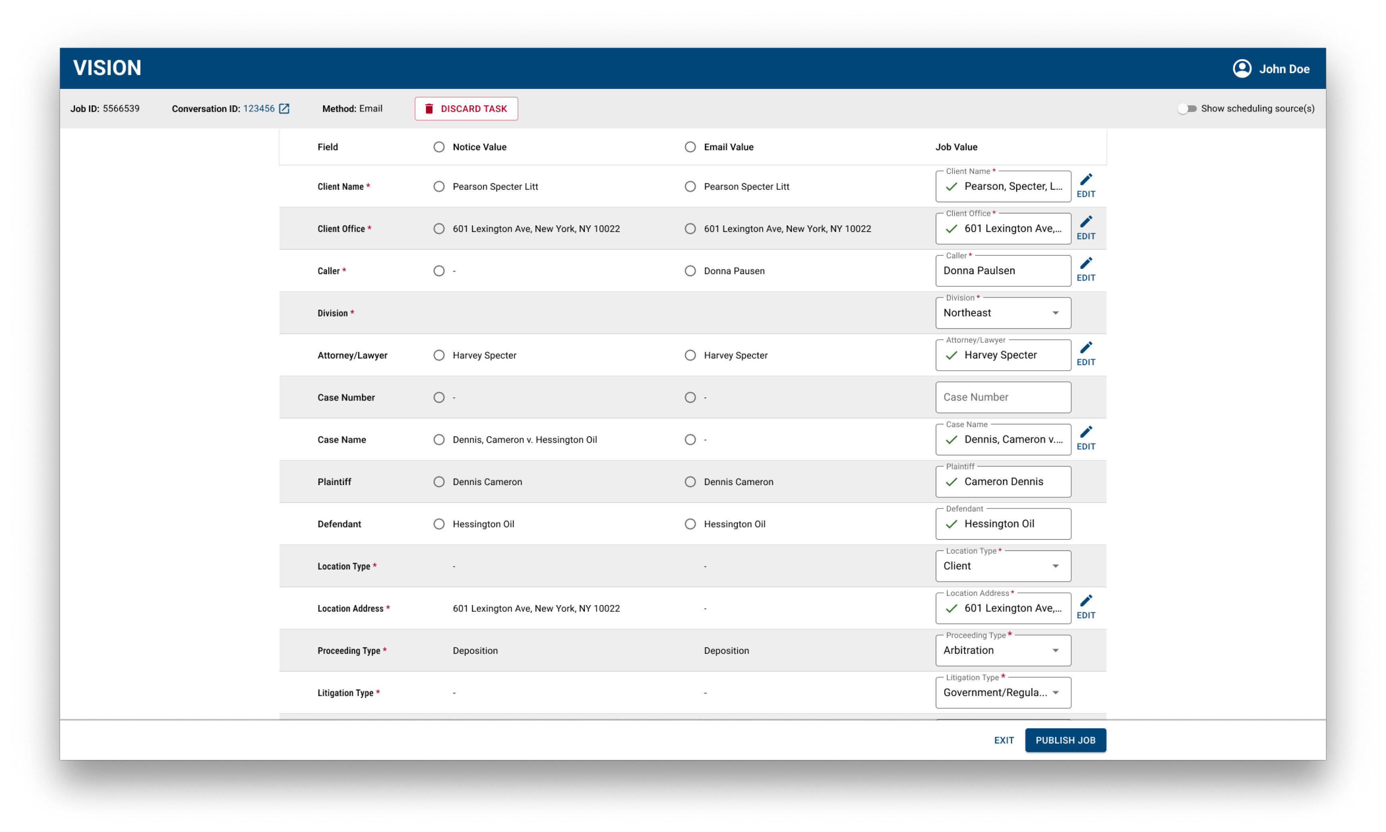Viewport: 1386px width, 832px height.
Task: Choose Notice value for Defendant Hessington Oil
Action: click(438, 523)
